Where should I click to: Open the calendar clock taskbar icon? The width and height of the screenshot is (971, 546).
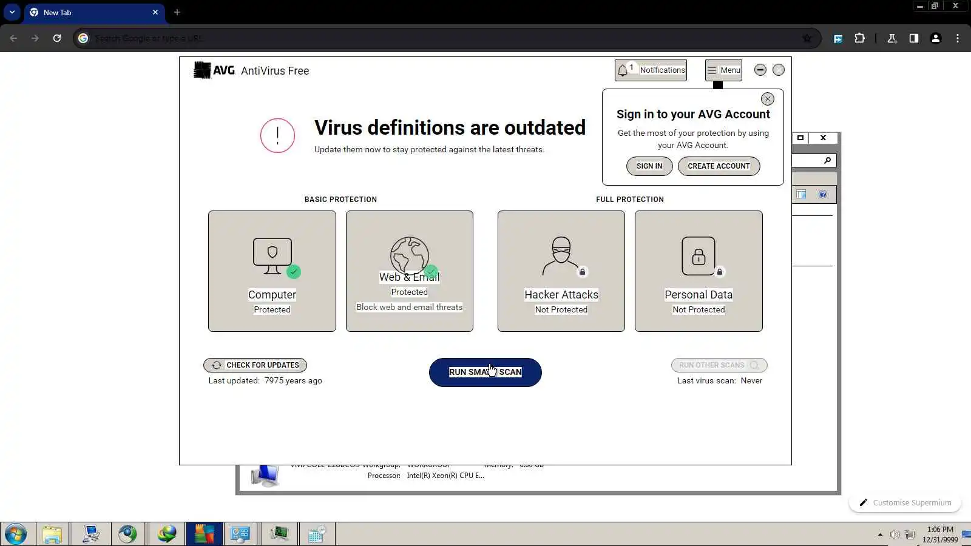316,534
